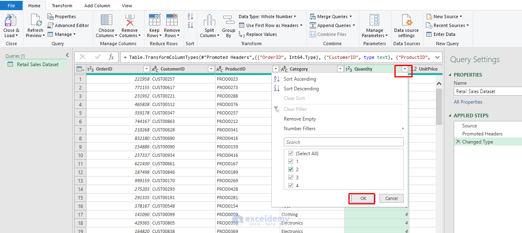522x233 pixels.
Task: Uncheck value 2 in the filter list
Action: pyautogui.click(x=291, y=170)
